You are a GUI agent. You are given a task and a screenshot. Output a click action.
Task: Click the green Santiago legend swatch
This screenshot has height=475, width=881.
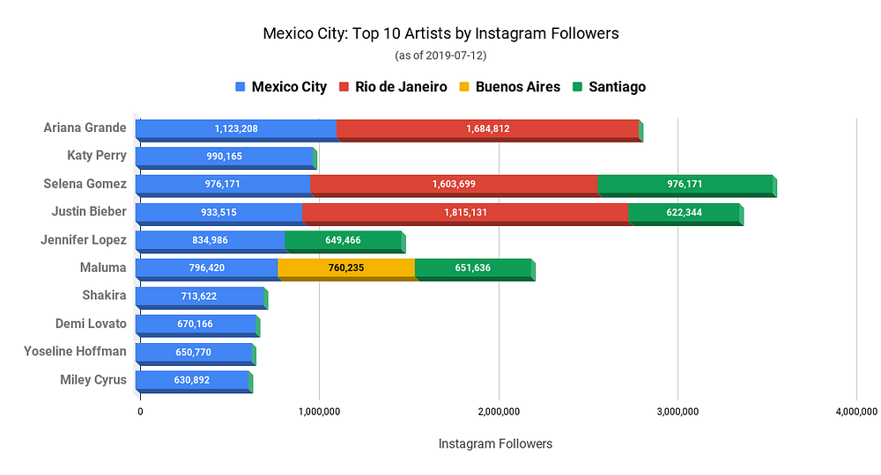[x=577, y=87]
